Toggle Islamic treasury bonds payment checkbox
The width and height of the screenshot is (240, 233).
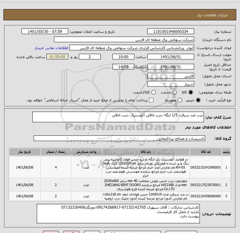tap(151, 100)
